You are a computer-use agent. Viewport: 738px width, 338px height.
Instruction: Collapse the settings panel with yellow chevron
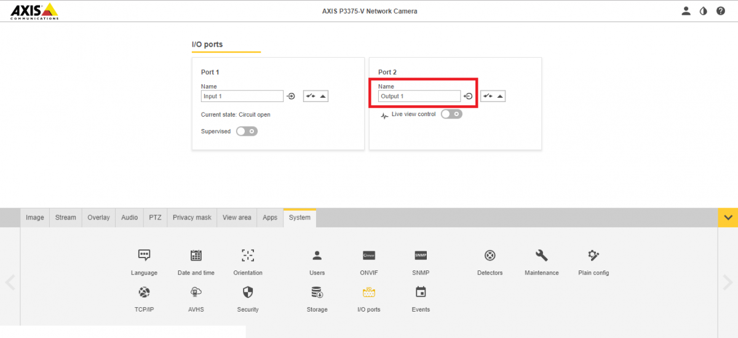click(x=728, y=218)
